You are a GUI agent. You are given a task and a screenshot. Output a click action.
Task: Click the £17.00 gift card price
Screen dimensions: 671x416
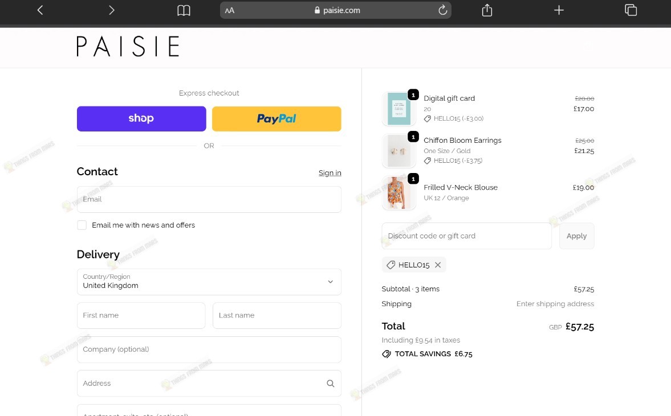click(x=584, y=109)
